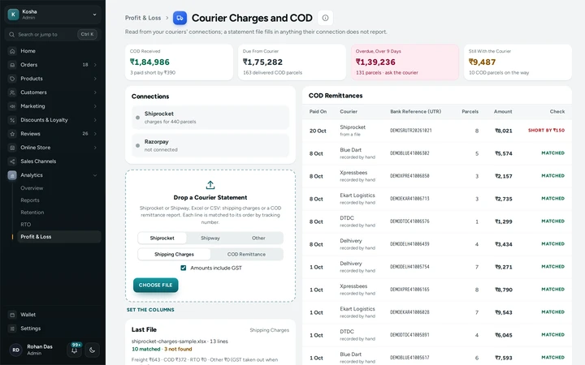Select Other source option
The width and height of the screenshot is (585, 365).
(258, 238)
